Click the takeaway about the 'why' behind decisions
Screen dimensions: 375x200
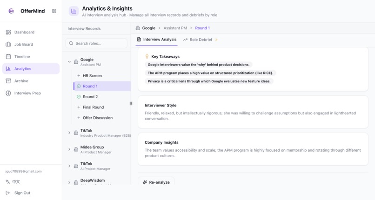coord(199,65)
